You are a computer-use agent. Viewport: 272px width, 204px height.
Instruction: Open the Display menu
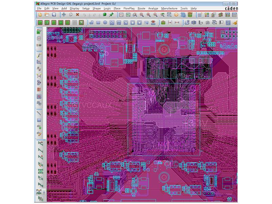click(74, 8)
